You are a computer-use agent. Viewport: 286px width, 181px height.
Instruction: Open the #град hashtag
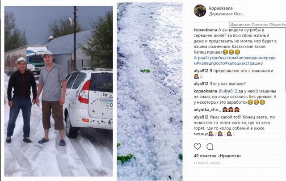pos(199,58)
